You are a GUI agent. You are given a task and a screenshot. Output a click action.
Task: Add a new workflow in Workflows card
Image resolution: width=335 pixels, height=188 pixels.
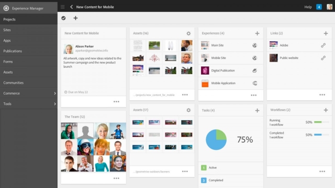tap(326, 110)
